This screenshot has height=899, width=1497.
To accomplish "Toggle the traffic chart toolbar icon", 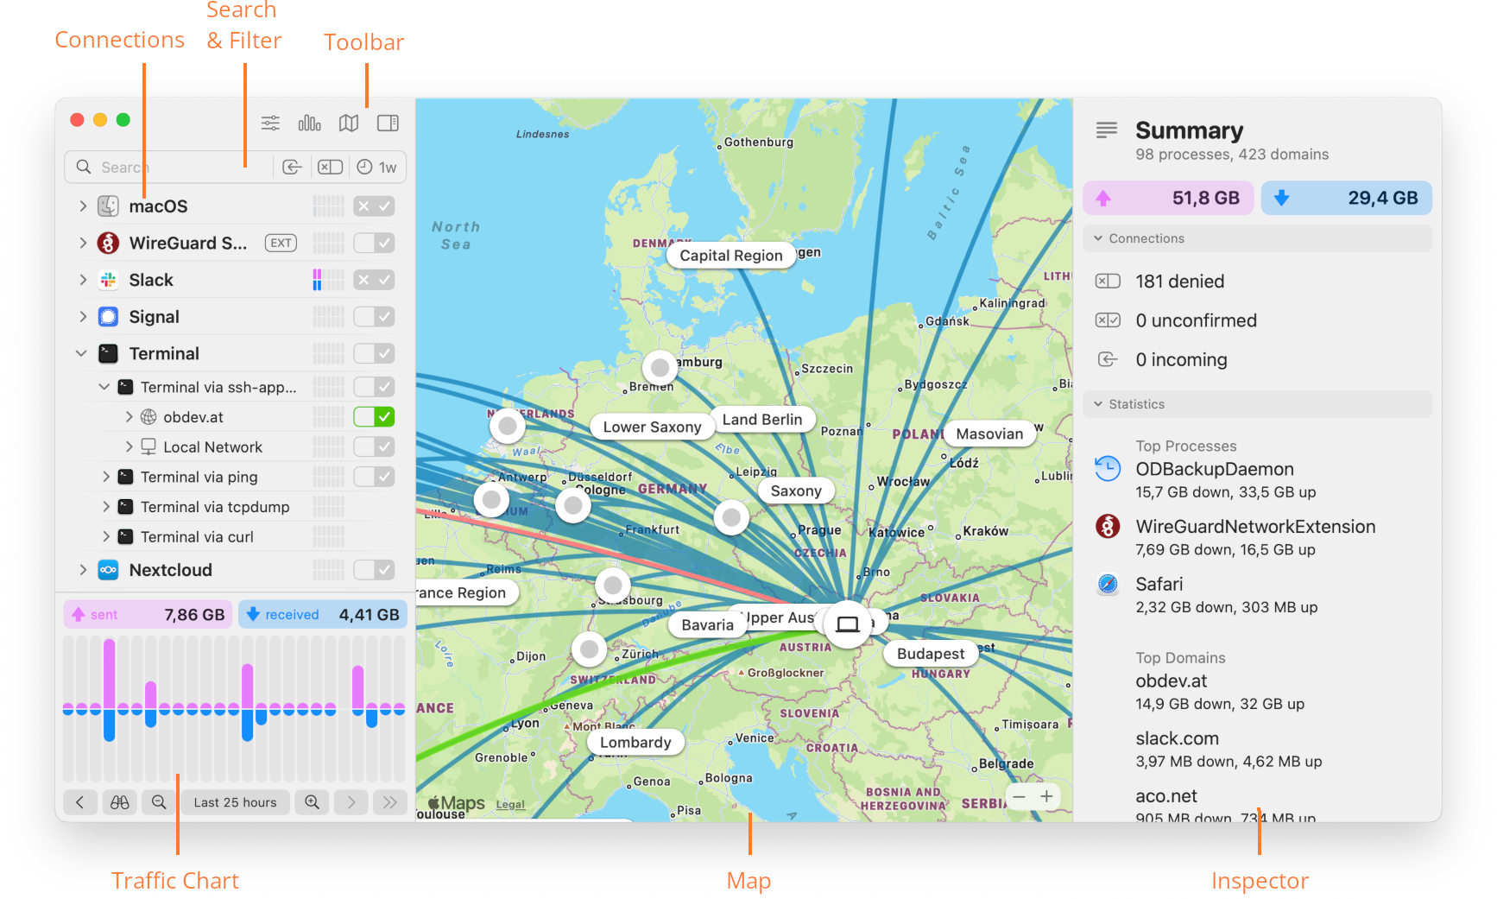I will pyautogui.click(x=309, y=123).
